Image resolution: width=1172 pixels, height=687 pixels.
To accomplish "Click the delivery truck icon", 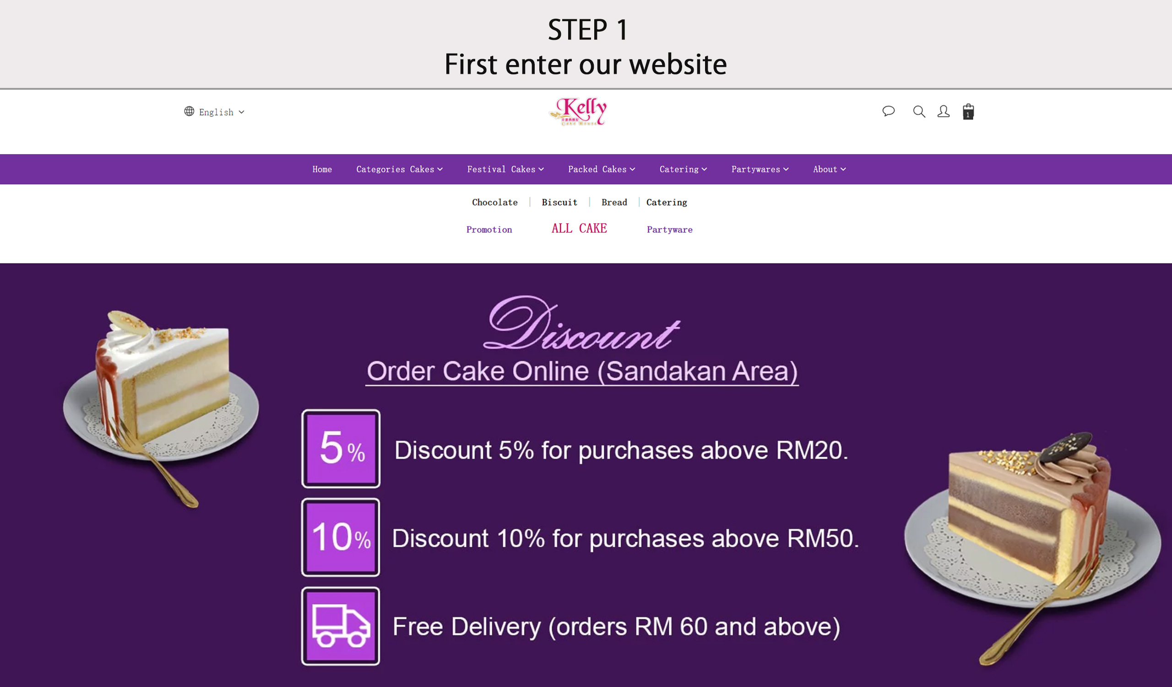I will tap(341, 626).
